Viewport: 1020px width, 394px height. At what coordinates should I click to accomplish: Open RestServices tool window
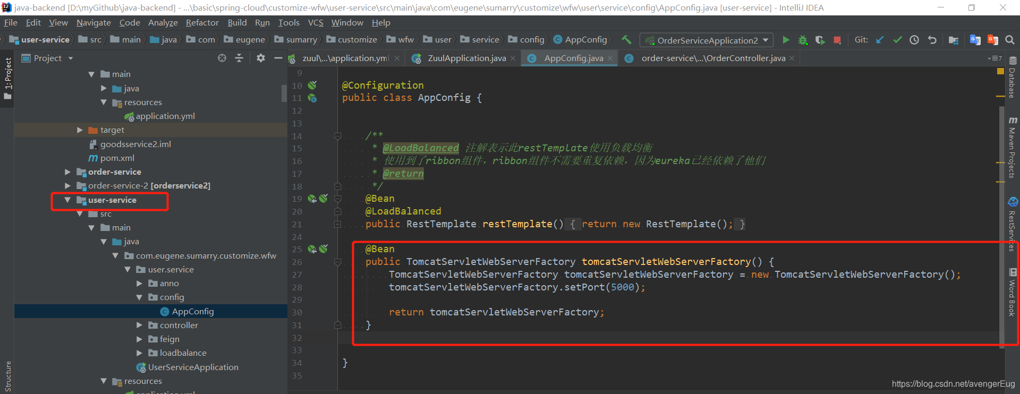pyautogui.click(x=1013, y=224)
